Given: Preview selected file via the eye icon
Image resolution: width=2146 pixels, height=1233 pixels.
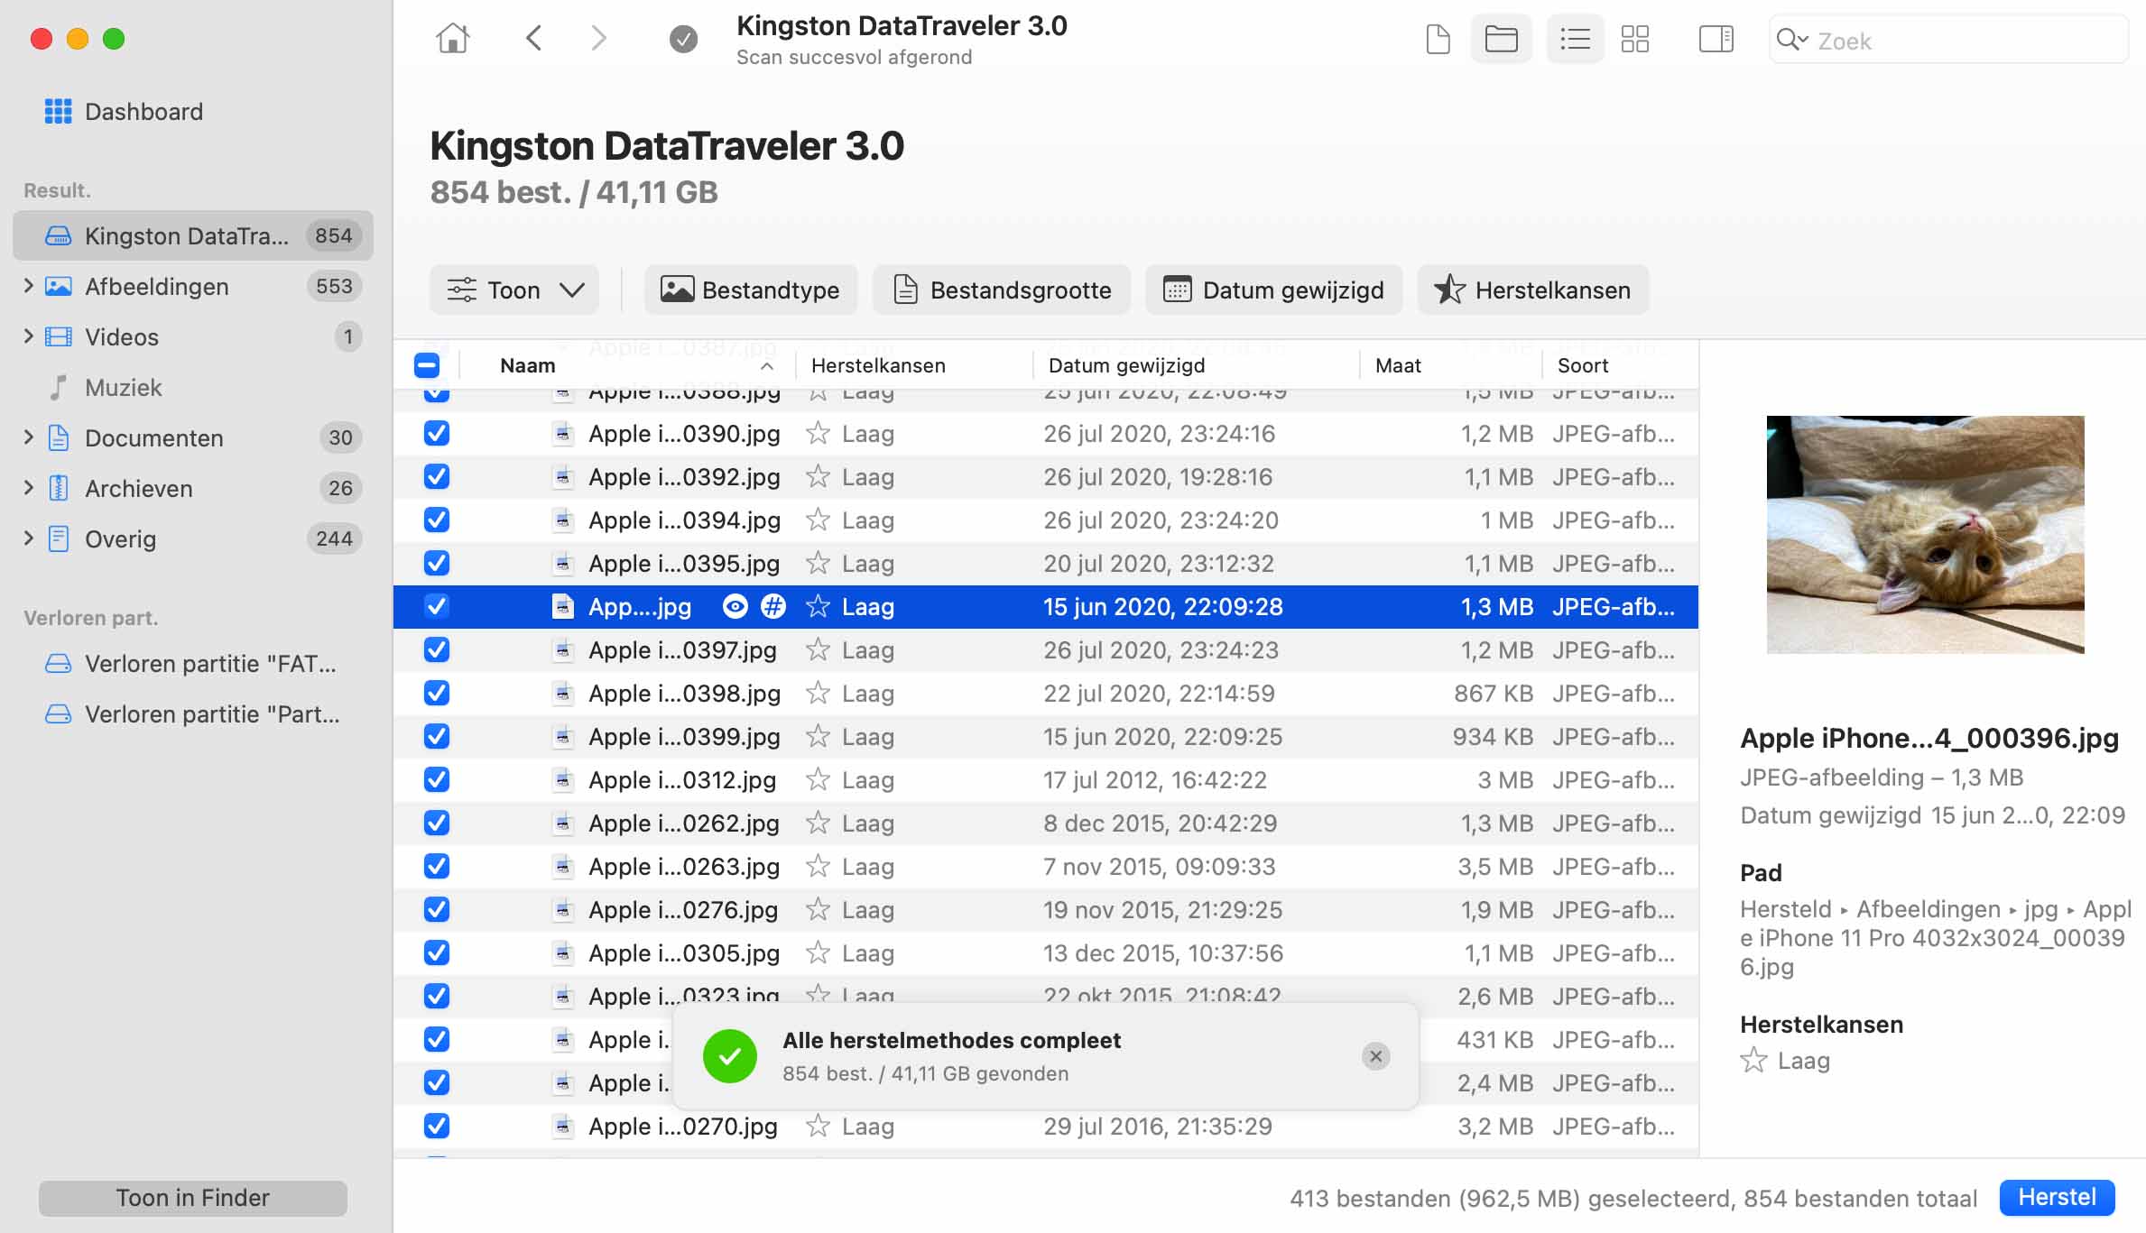Looking at the screenshot, I should pyautogui.click(x=735, y=606).
